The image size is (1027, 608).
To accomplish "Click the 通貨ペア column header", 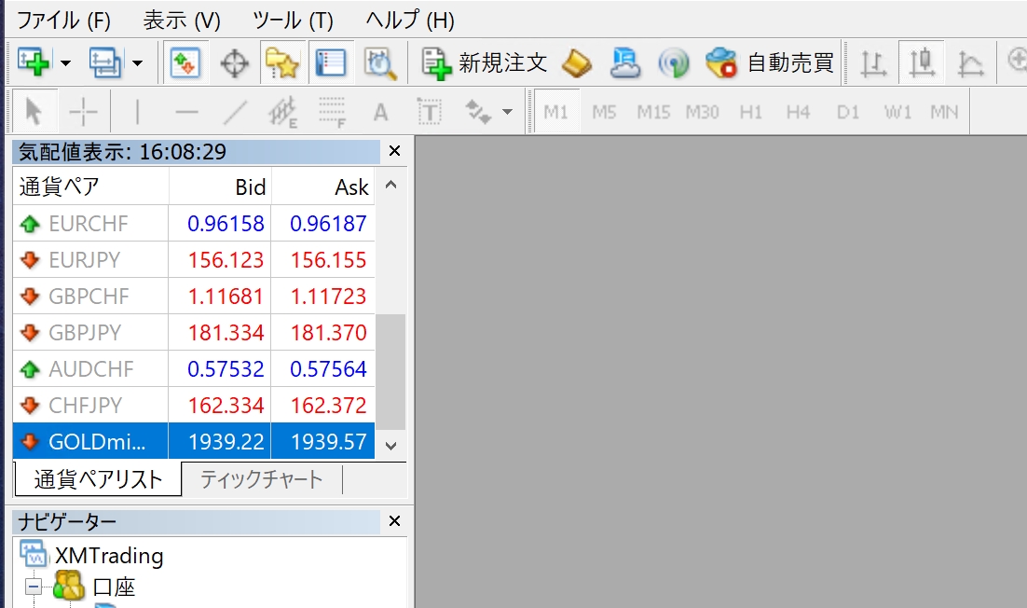I will click(90, 187).
